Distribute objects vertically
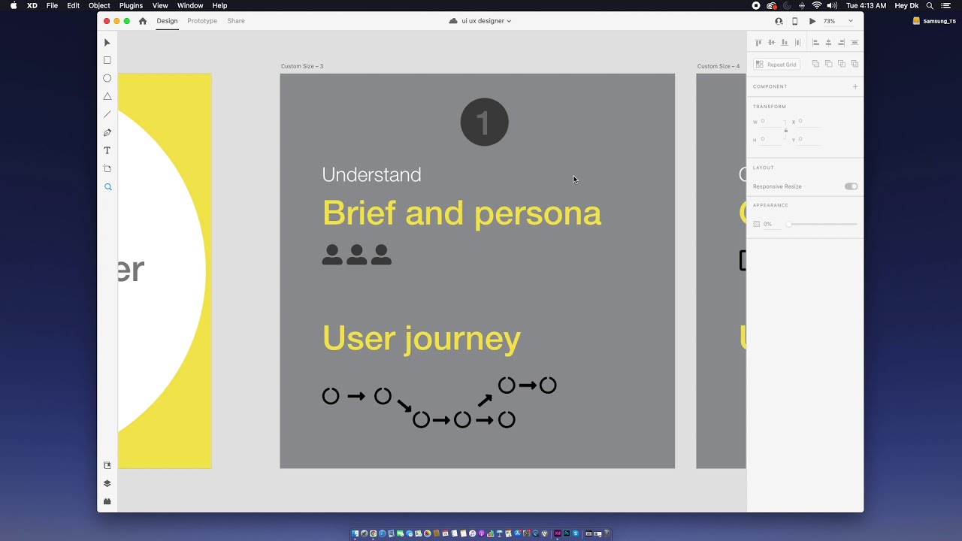This screenshot has width=962, height=541. [855, 43]
